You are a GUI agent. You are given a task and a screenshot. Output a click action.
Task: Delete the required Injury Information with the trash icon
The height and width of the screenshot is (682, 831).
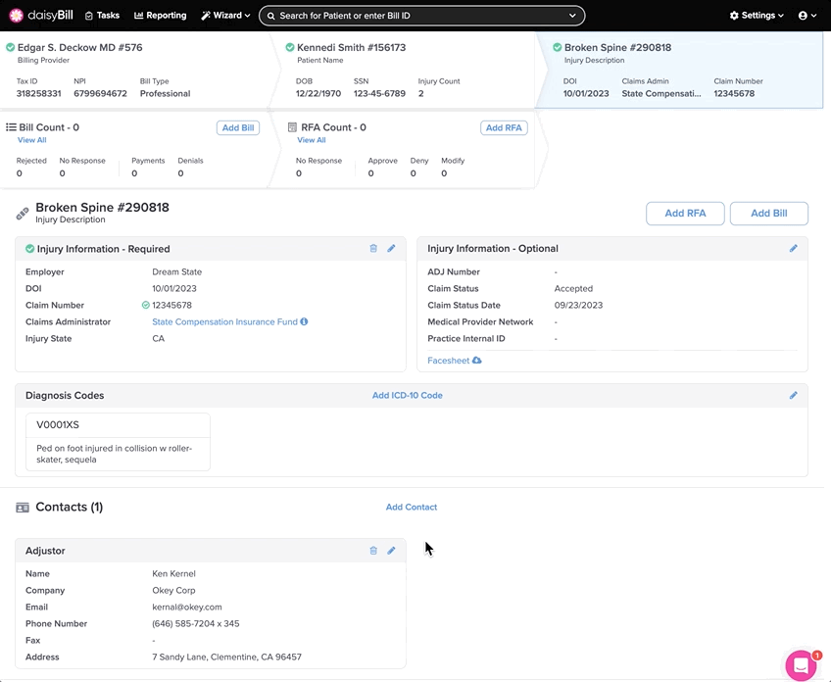coord(373,249)
